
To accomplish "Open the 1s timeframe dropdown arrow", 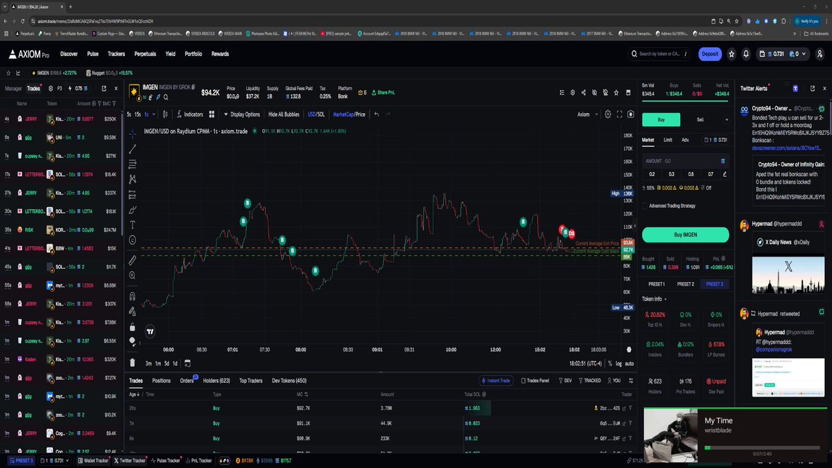I will tap(154, 114).
